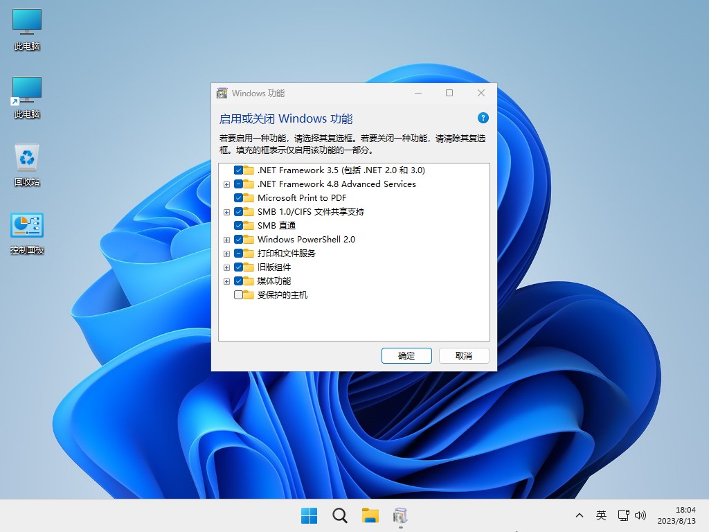
Task: Click the 英 input method indicator
Action: pyautogui.click(x=601, y=515)
